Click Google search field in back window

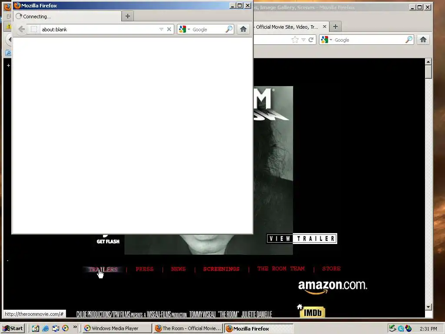pos(369,40)
